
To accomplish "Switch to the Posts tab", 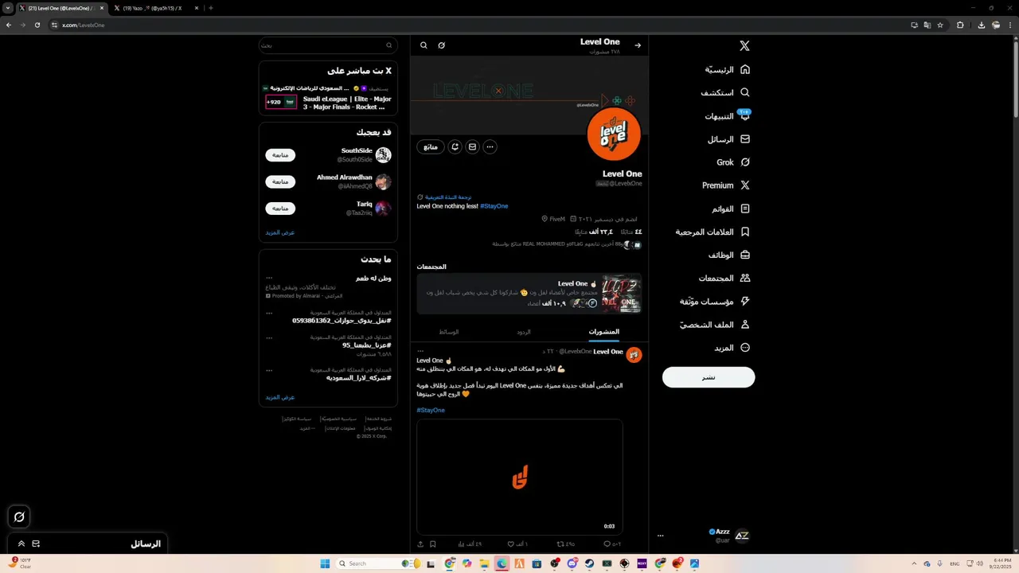I will [x=603, y=332].
